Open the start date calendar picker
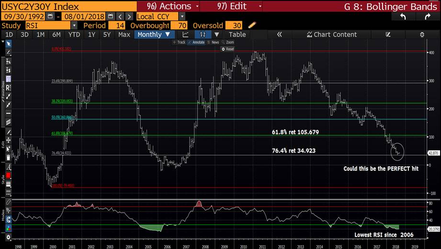441x249 pixels. point(50,16)
